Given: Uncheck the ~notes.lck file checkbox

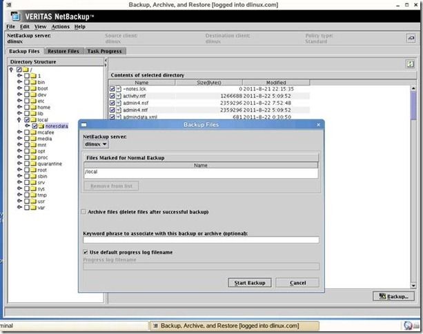Looking at the screenshot, I should click(x=112, y=89).
